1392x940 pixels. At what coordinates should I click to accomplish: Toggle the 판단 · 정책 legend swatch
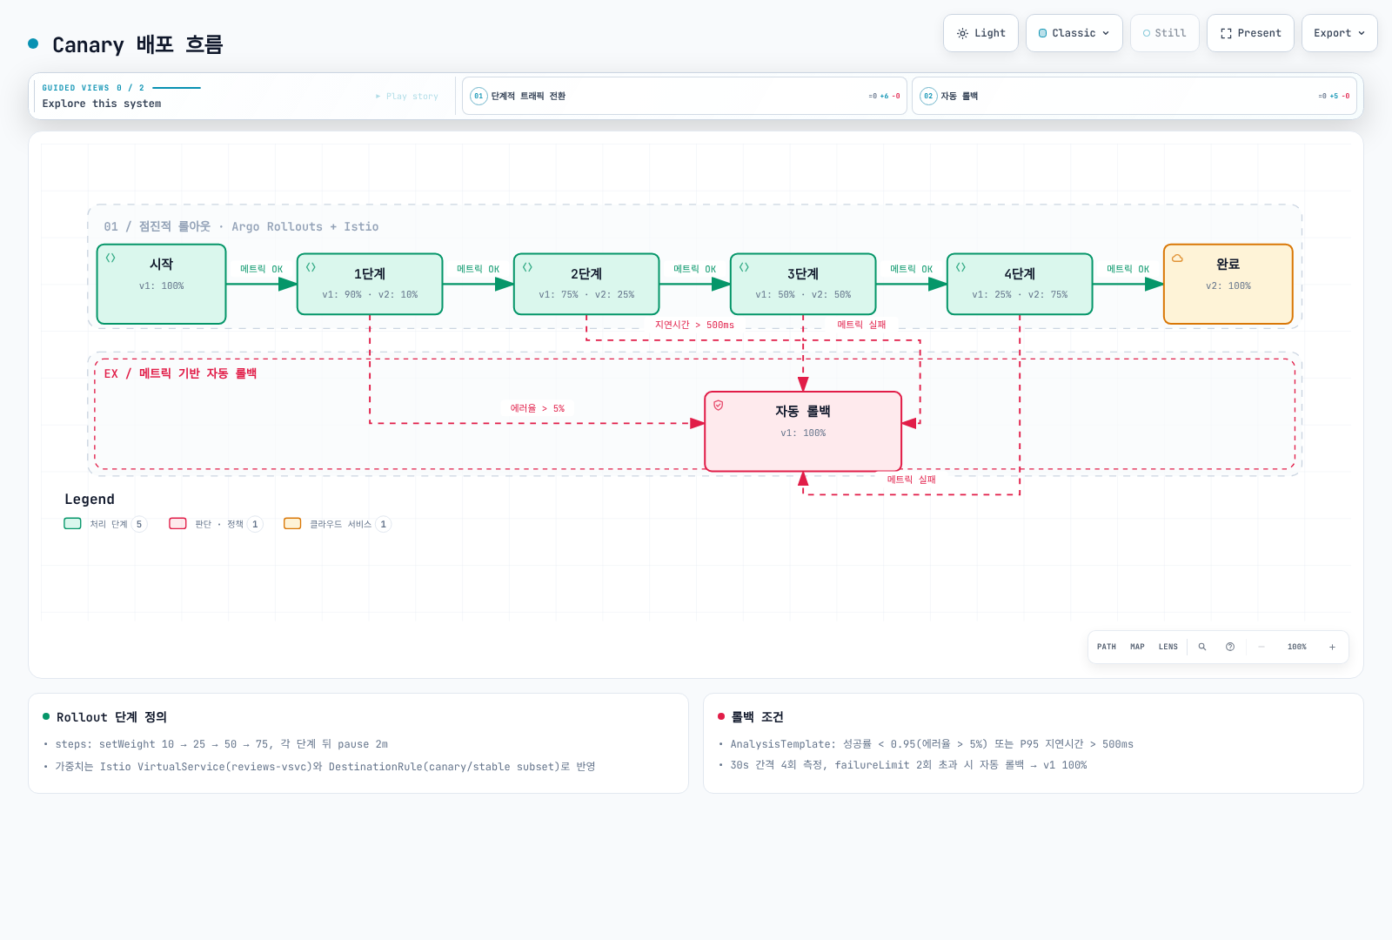click(x=177, y=524)
